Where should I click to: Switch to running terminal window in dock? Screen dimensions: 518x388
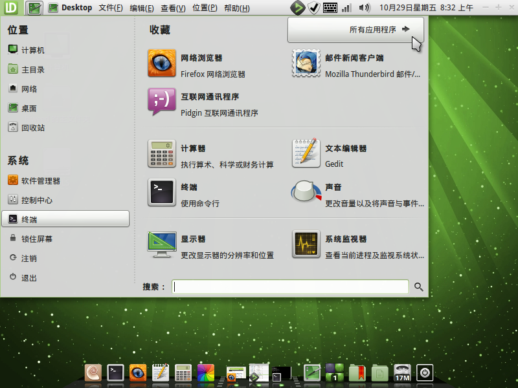pos(281,374)
